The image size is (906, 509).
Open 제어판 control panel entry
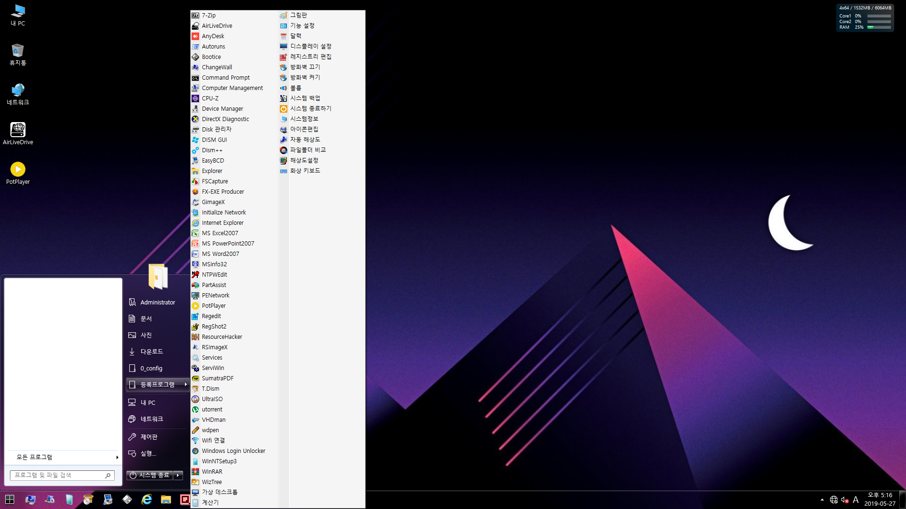[158, 437]
